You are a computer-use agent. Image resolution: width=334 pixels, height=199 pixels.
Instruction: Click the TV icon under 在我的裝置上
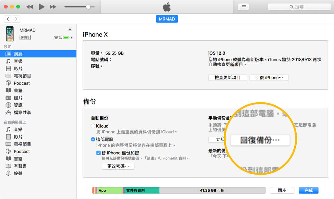tap(8, 144)
